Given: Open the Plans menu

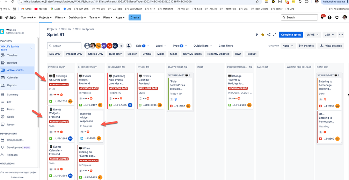Looking at the screenshot, I should point(108,17).
